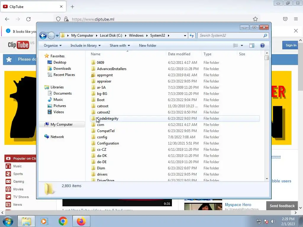Expand arrow after My Computer breadcrumb
The width and height of the screenshot is (303, 227).
pyautogui.click(x=97, y=35)
